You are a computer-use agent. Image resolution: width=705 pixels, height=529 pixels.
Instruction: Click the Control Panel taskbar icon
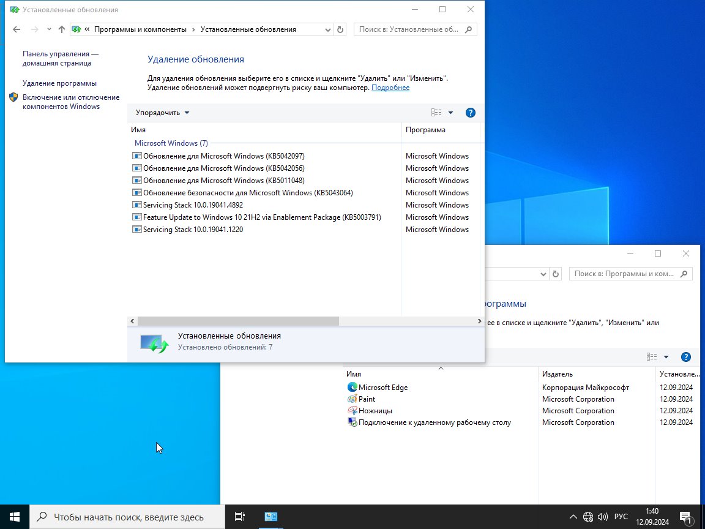pyautogui.click(x=270, y=517)
